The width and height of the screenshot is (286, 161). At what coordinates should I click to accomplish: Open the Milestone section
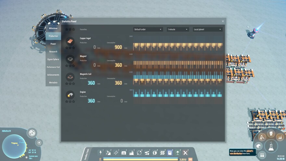[x=53, y=28]
